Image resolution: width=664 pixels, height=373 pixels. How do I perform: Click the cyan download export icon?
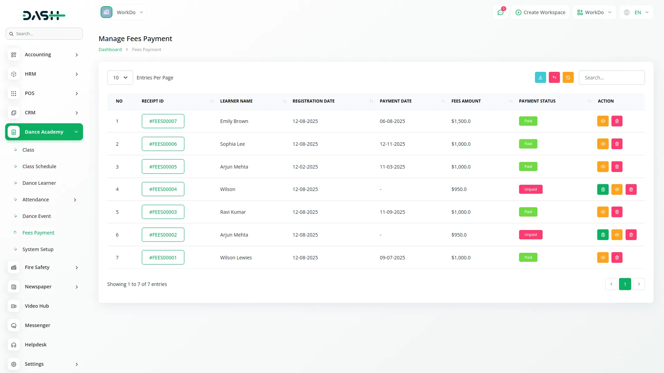click(540, 78)
